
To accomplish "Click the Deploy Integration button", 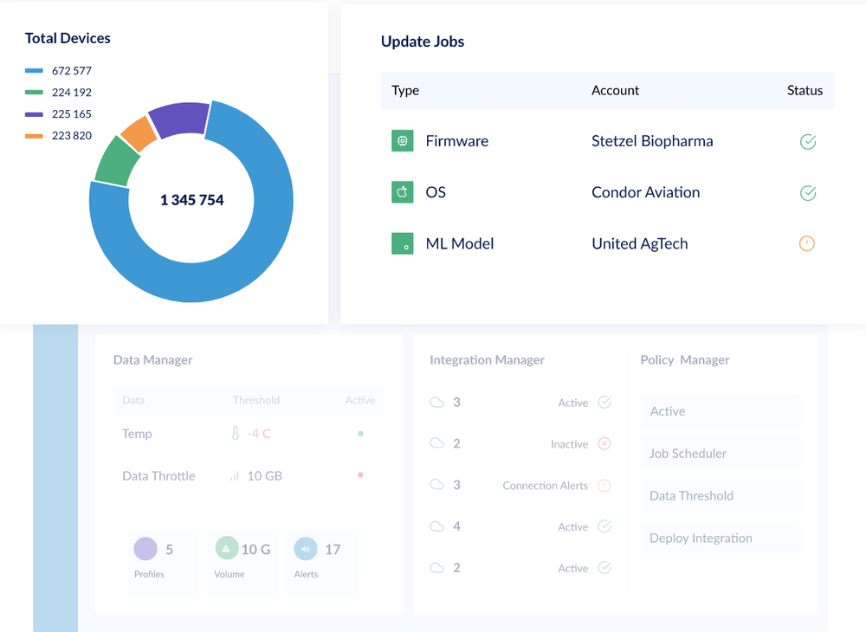I will [x=721, y=538].
